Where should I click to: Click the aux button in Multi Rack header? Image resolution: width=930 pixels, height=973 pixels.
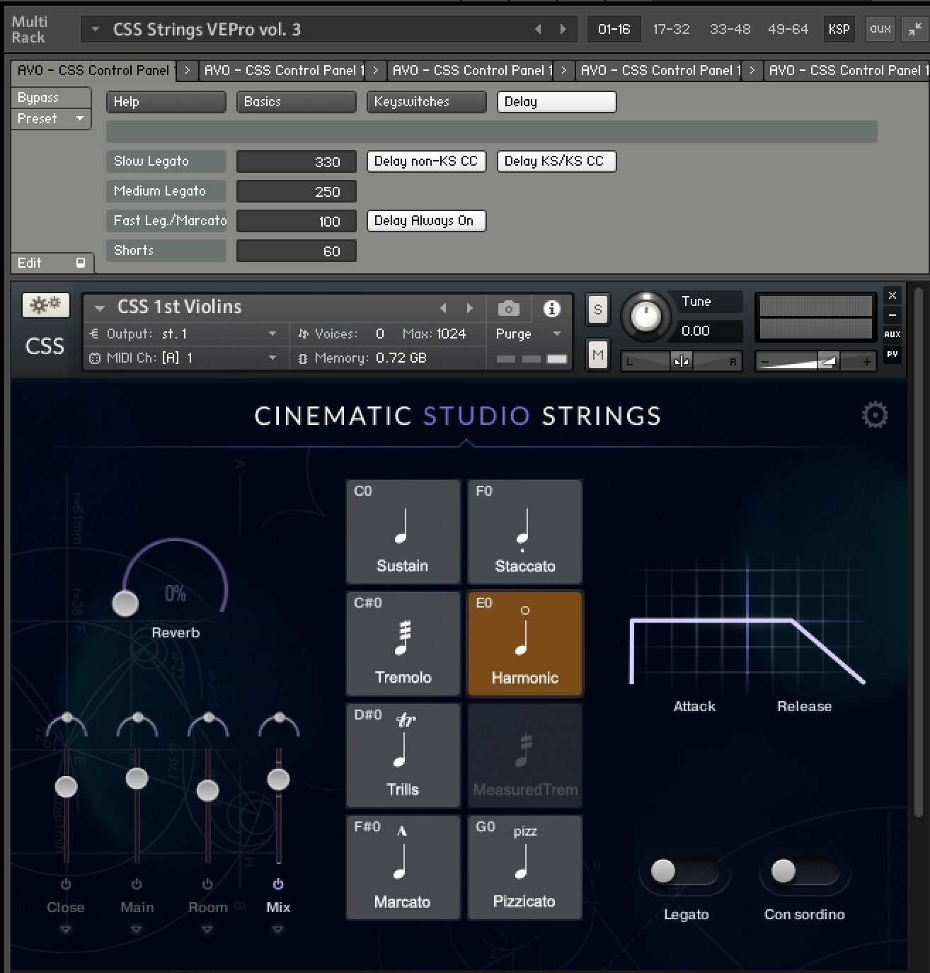click(880, 29)
